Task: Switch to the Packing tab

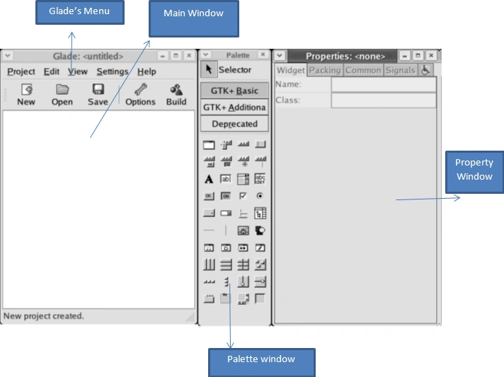Action: click(325, 70)
